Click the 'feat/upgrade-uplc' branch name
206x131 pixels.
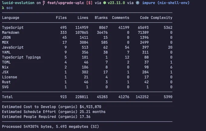[x=65, y=3]
